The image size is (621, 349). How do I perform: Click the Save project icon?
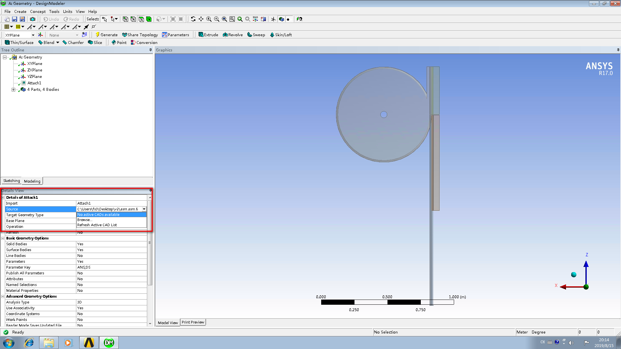tap(15, 19)
